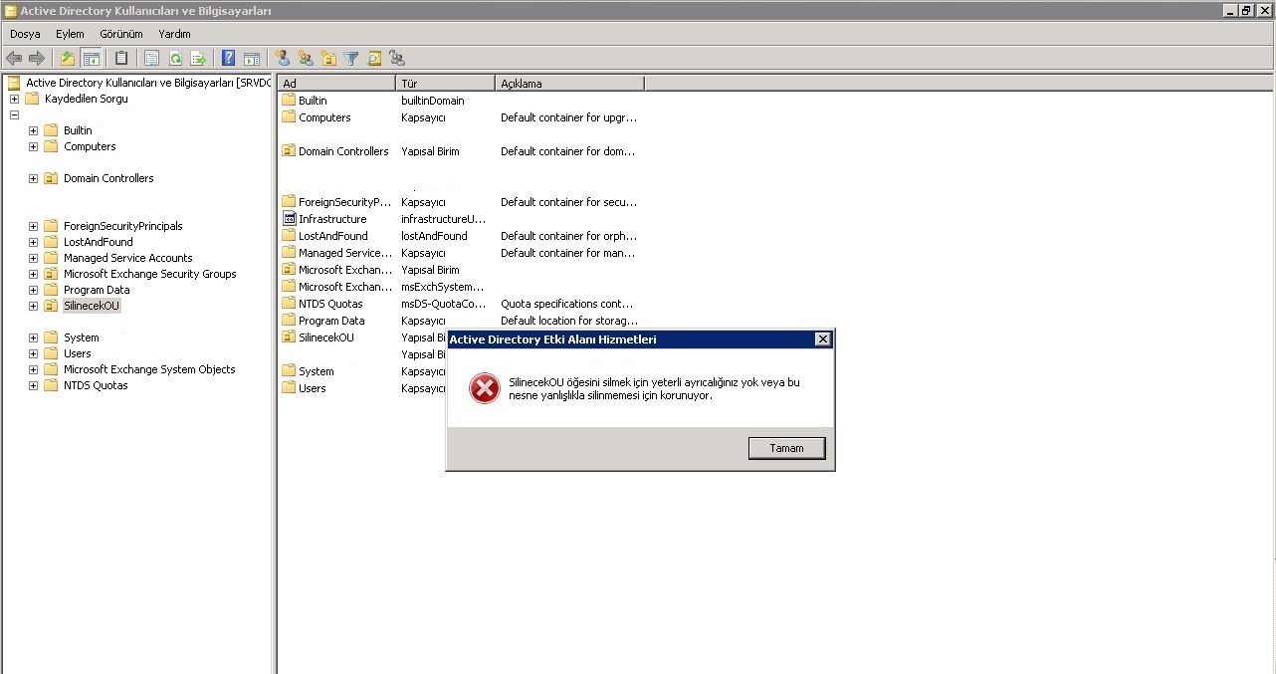The image size is (1276, 674).
Task: Click the create new organizational unit icon
Action: (328, 59)
